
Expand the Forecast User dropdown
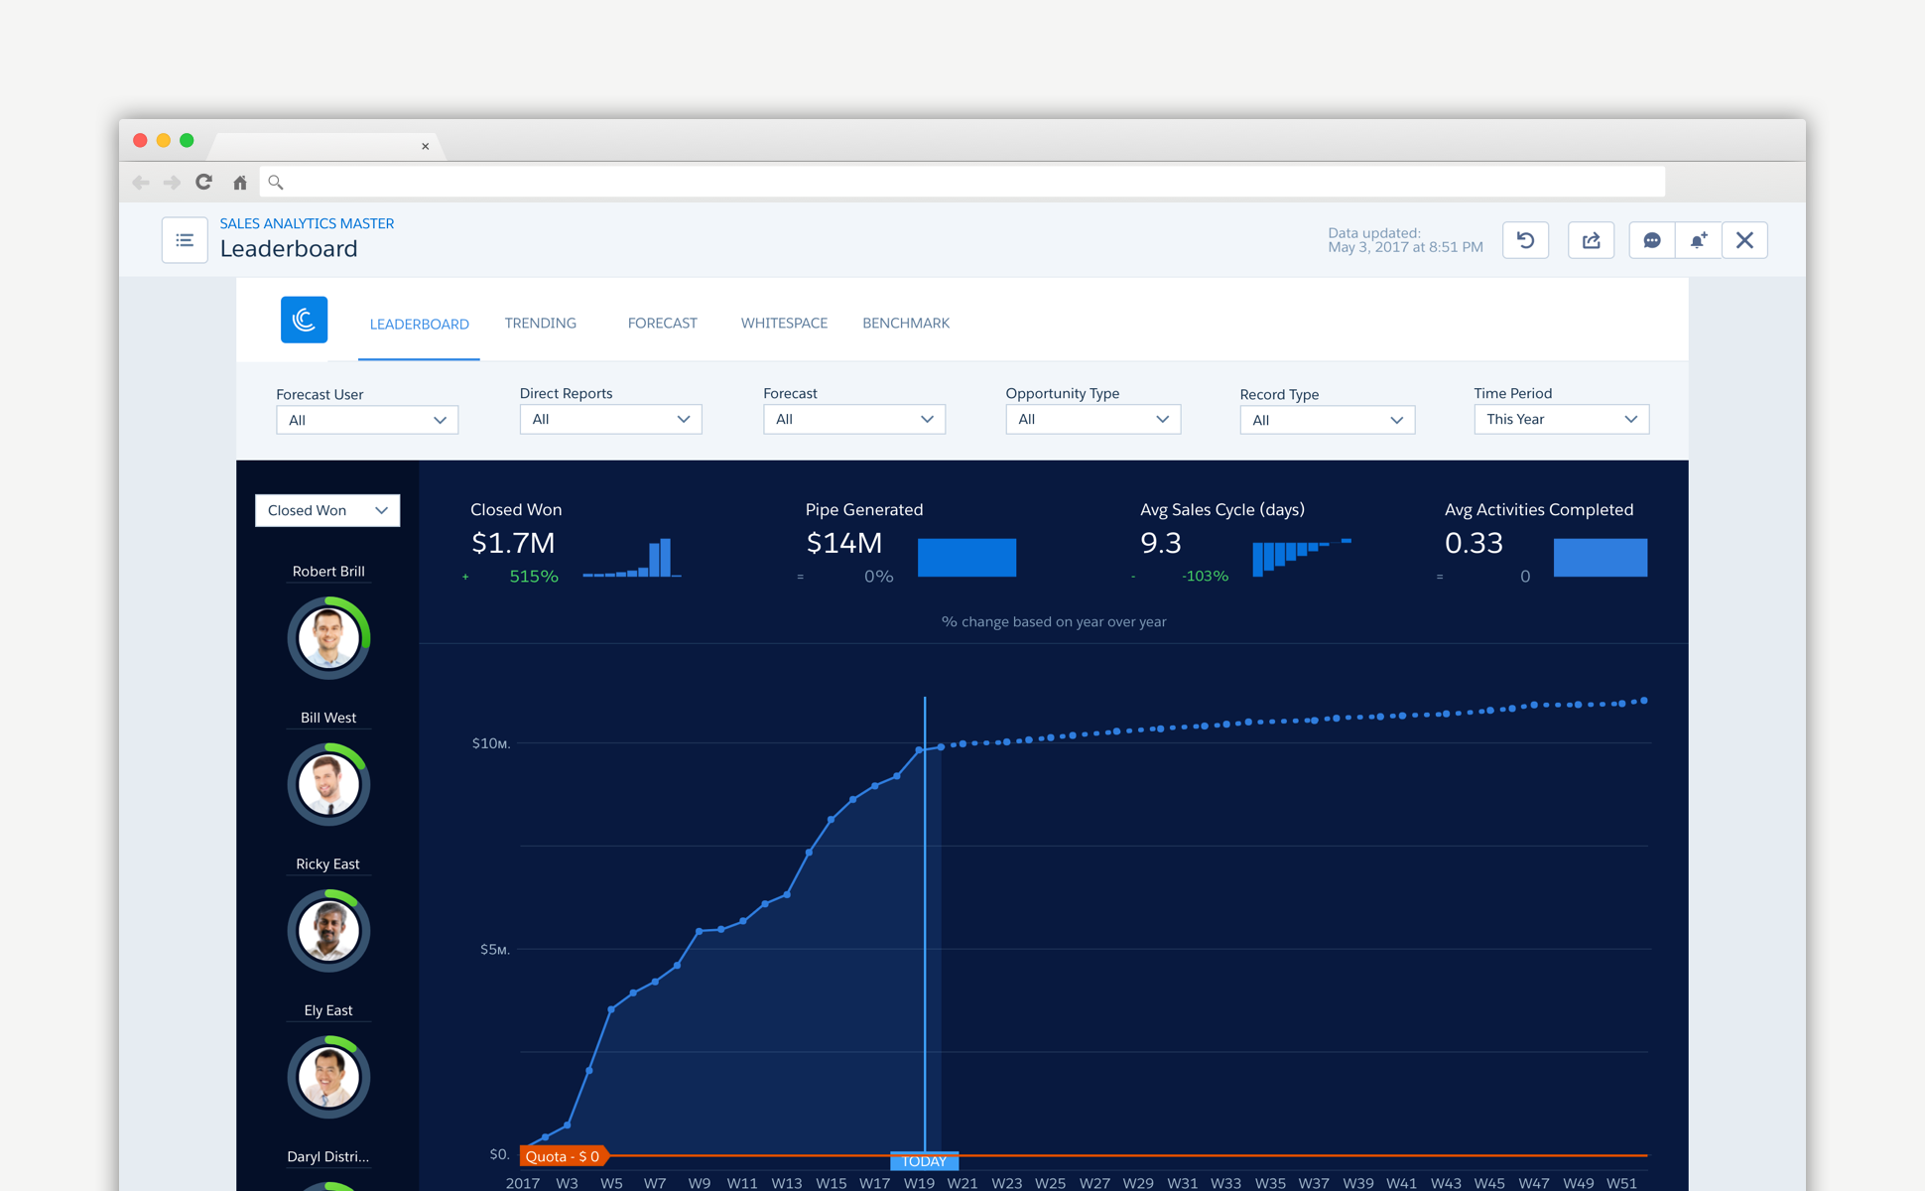click(366, 420)
